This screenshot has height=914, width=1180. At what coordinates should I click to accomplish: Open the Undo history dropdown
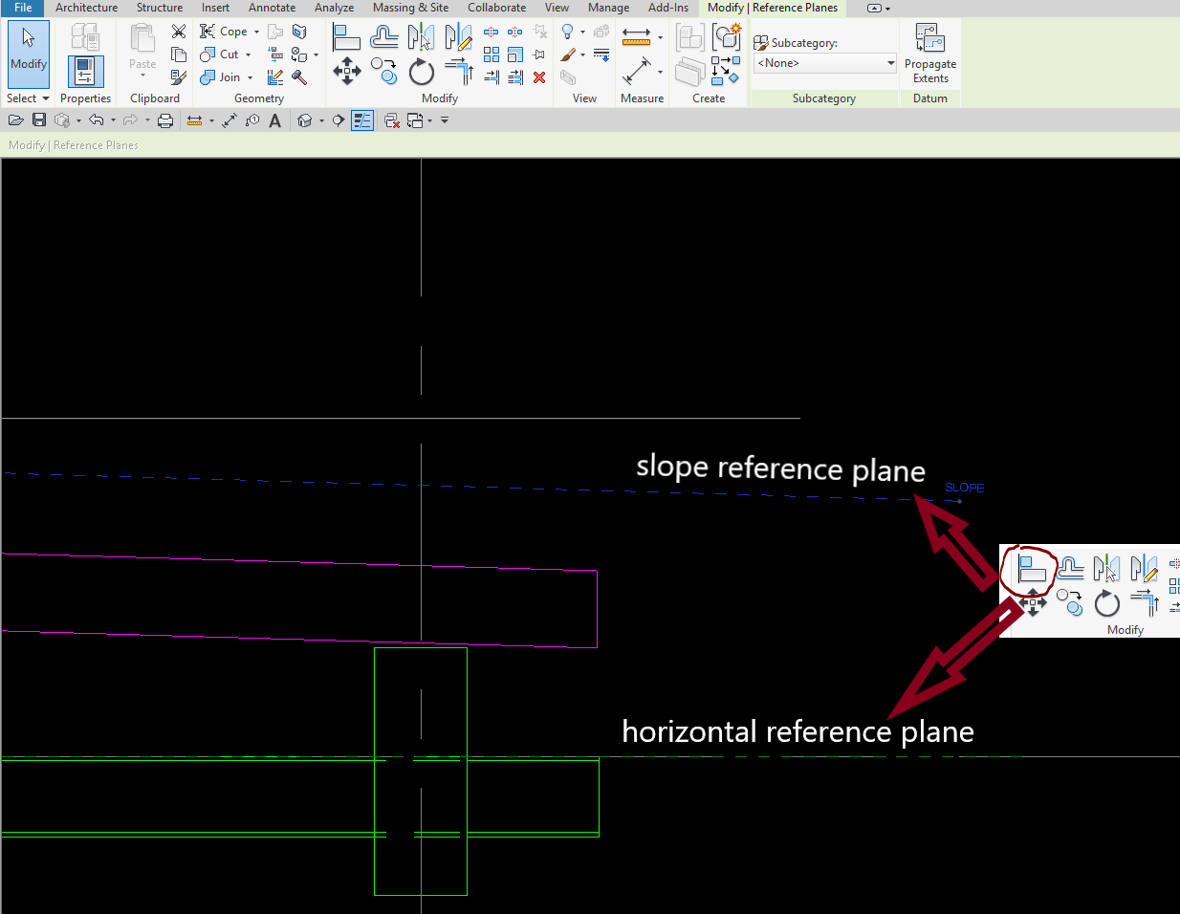coord(113,120)
